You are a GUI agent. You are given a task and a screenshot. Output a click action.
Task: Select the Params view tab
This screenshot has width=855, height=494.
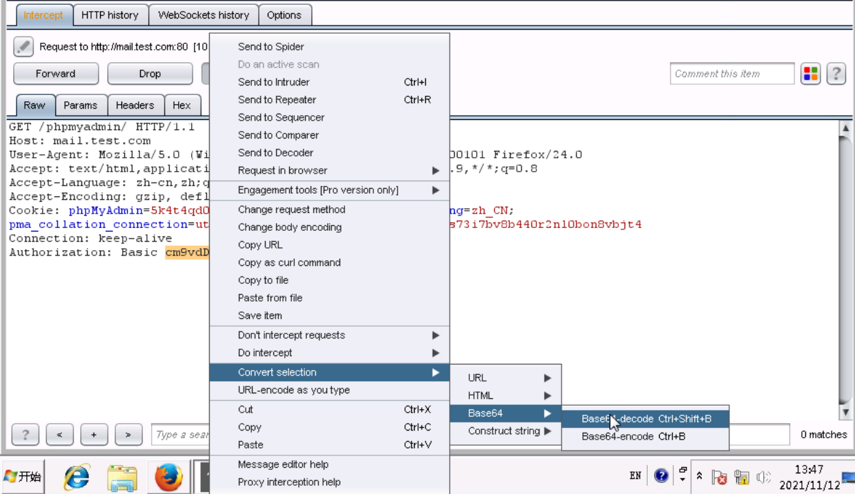pos(81,105)
